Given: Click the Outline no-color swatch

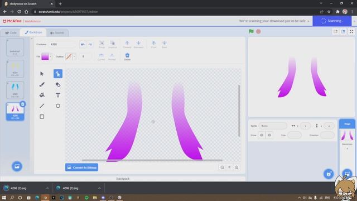Looking at the screenshot, I should [x=69, y=56].
